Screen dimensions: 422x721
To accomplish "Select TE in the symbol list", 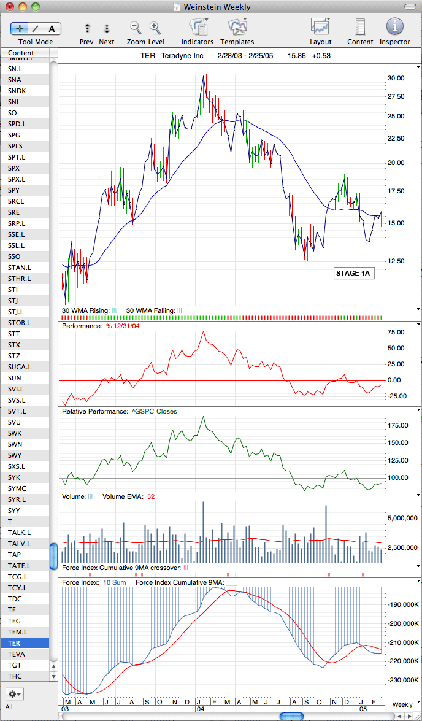I will pyautogui.click(x=25, y=609).
